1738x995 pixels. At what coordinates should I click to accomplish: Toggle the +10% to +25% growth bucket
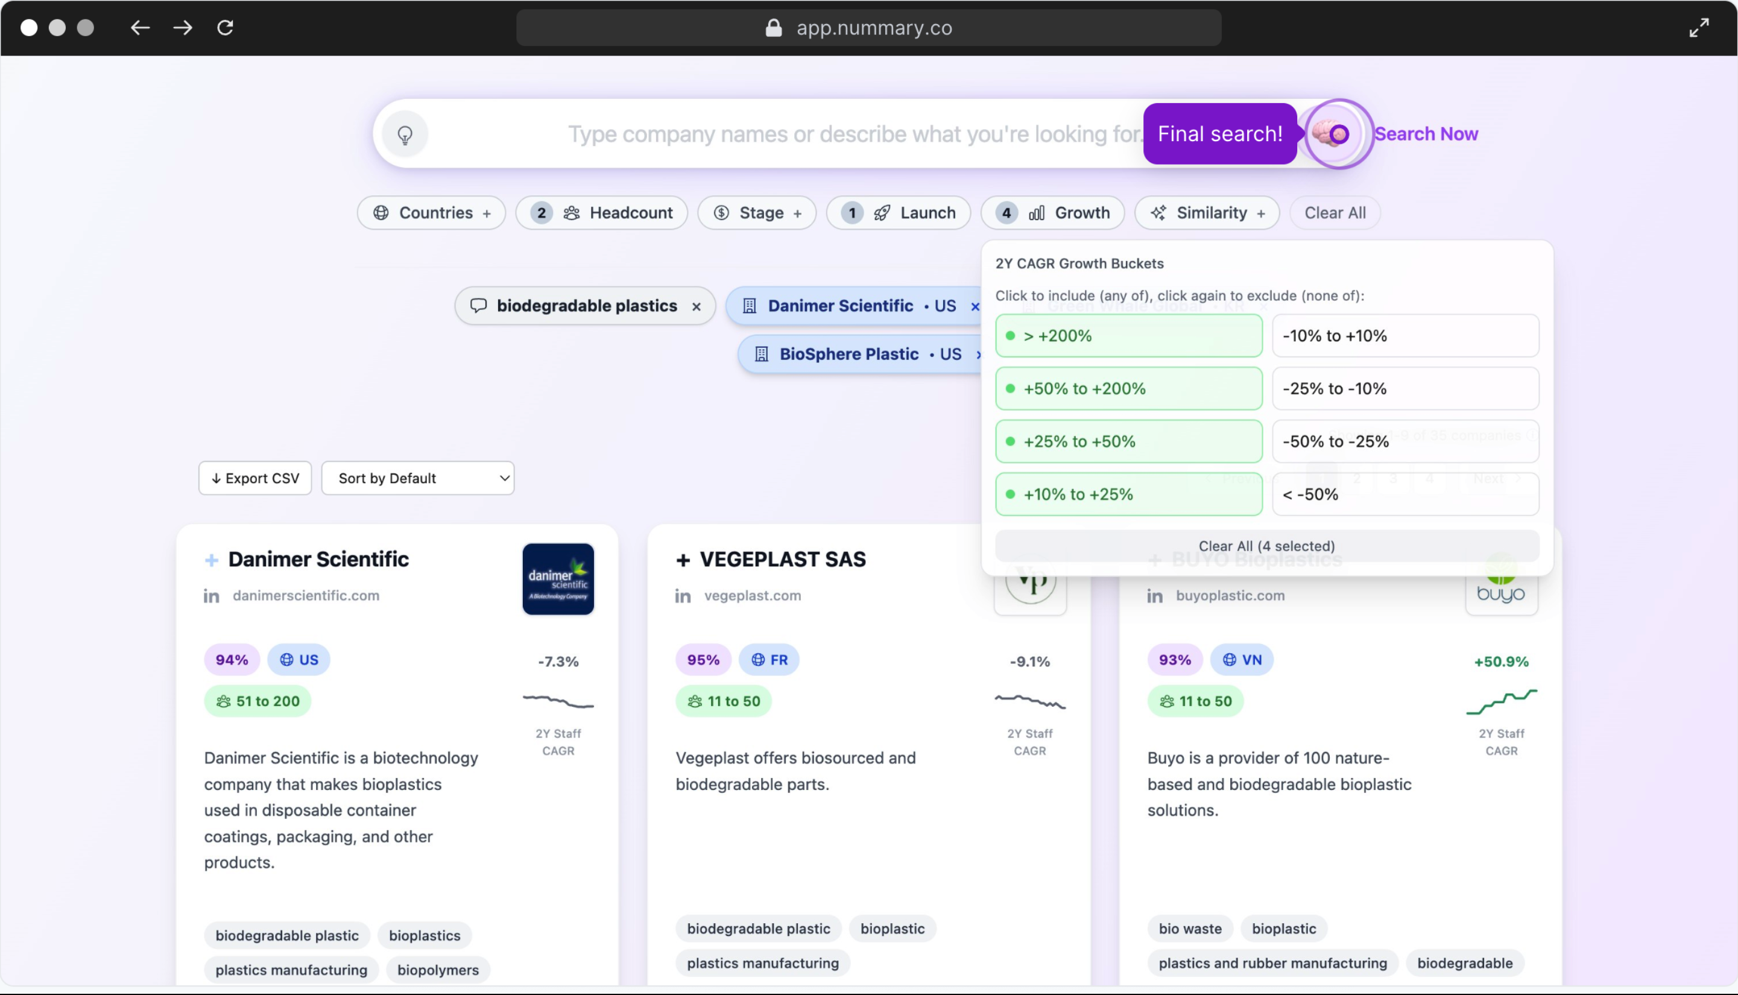(1128, 494)
